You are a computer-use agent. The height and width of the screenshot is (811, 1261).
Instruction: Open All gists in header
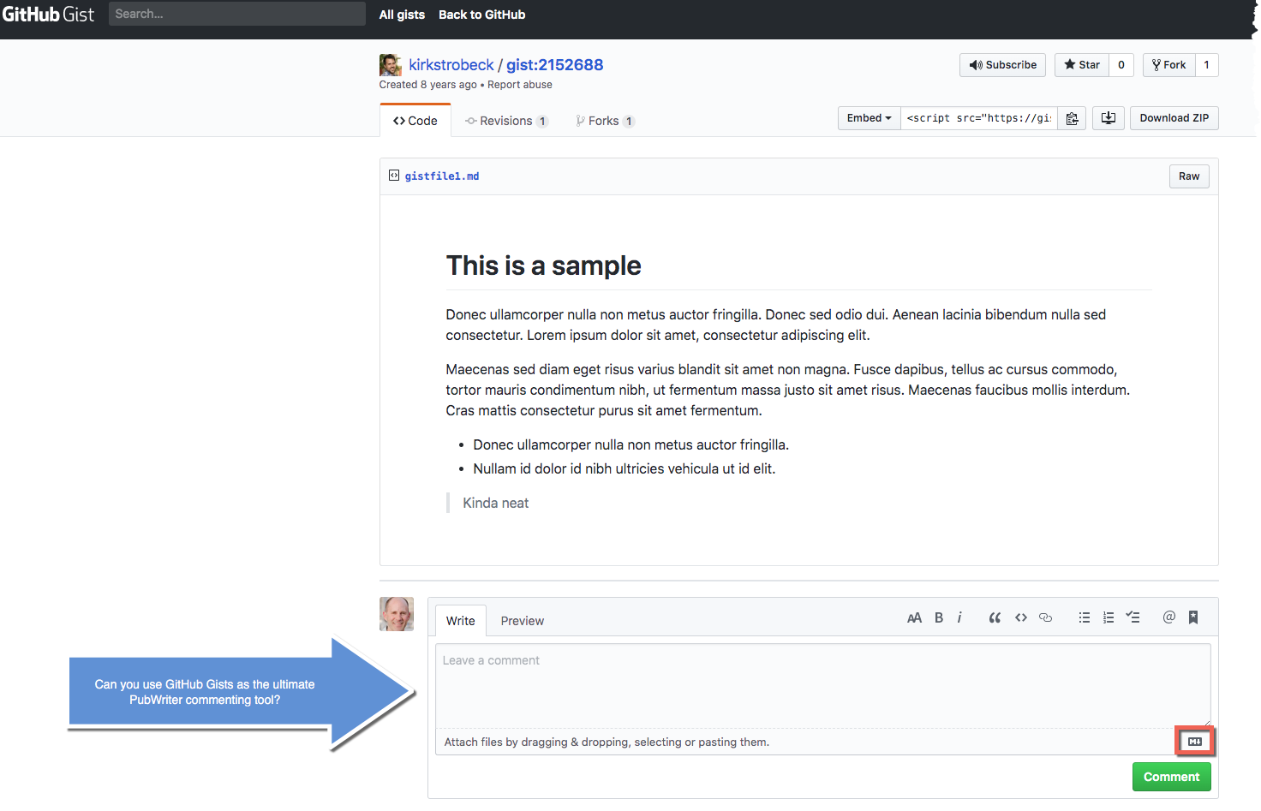click(x=402, y=15)
